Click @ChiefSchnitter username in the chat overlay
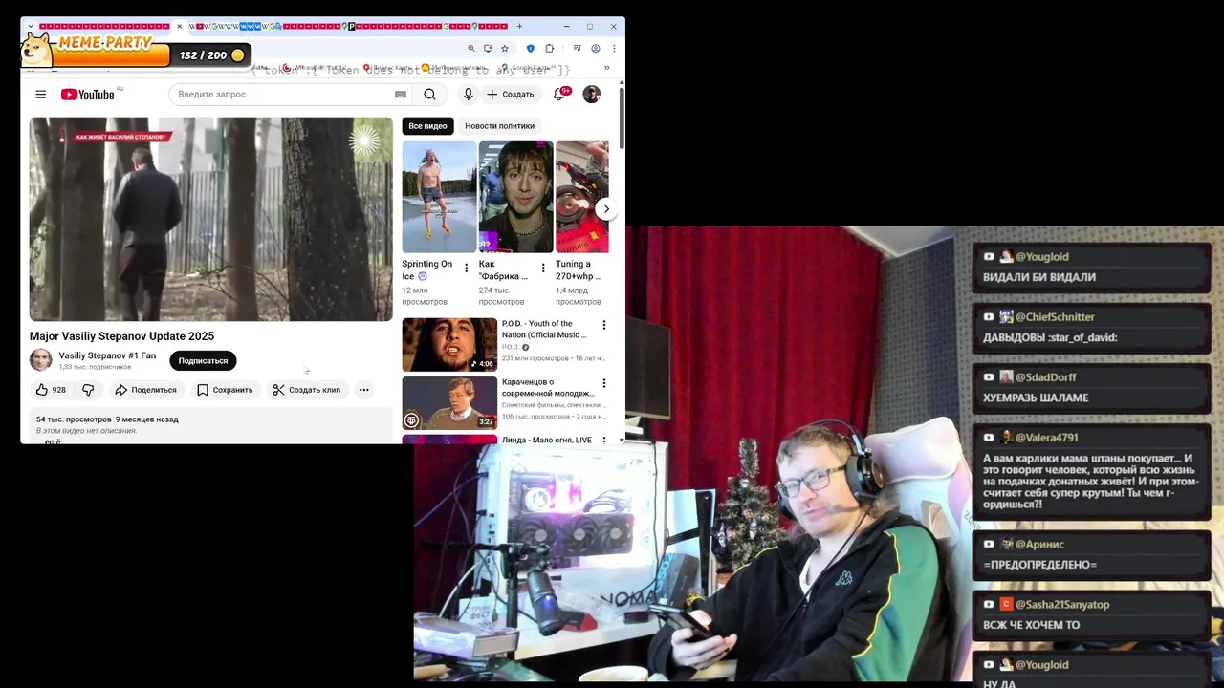Image resolution: width=1224 pixels, height=688 pixels. [1055, 317]
